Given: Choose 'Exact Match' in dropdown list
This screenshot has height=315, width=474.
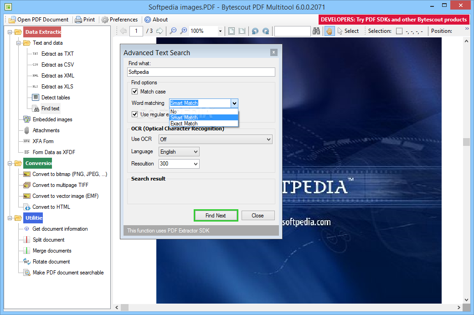Looking at the screenshot, I should [x=204, y=124].
